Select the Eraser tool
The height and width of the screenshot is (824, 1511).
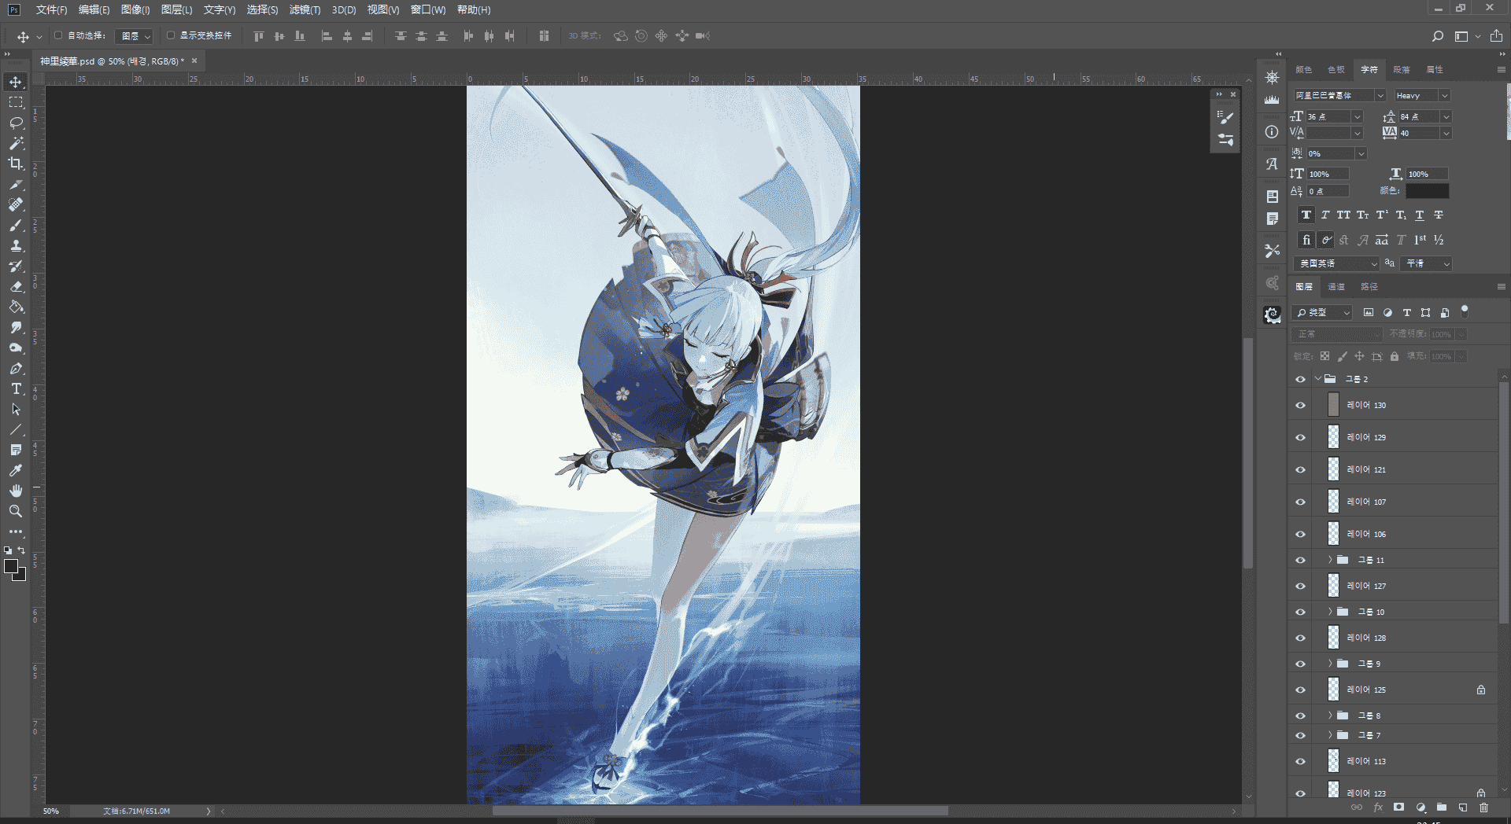16,286
